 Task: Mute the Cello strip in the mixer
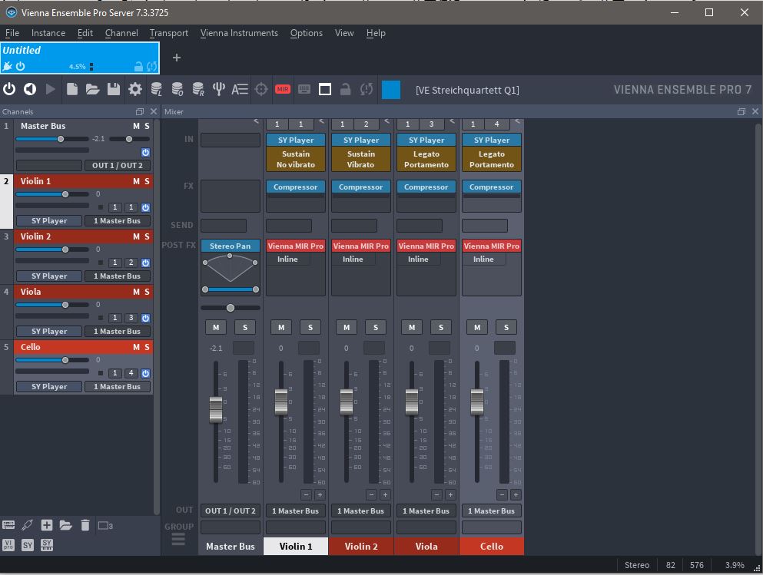[477, 327]
